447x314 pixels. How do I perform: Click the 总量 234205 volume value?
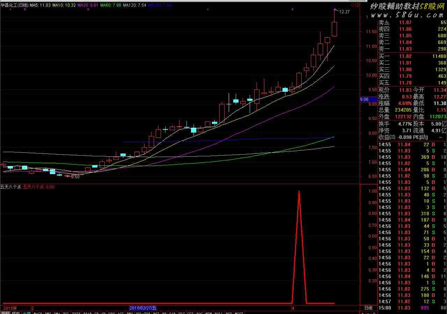point(403,110)
